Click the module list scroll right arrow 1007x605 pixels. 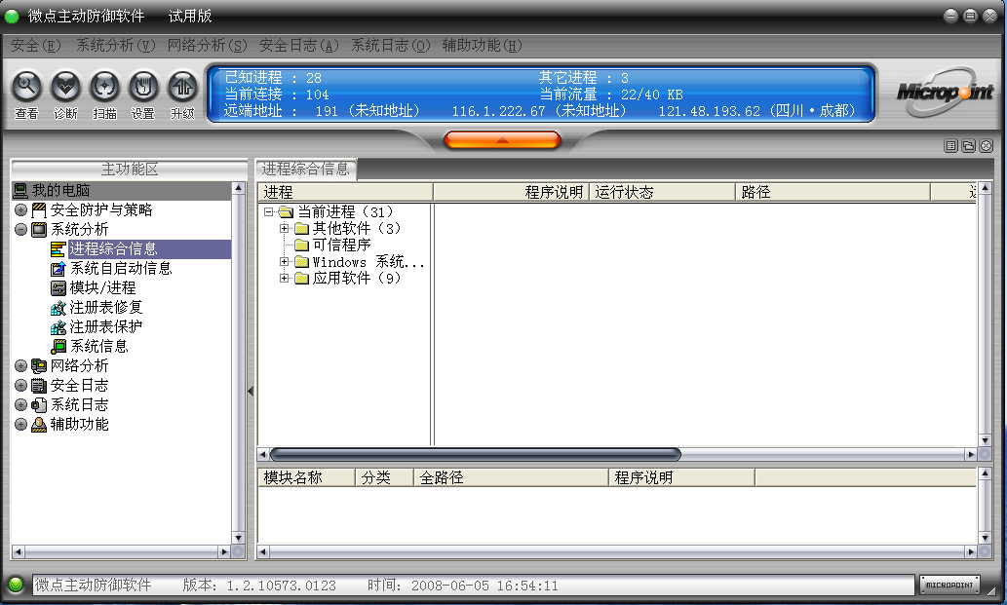click(970, 551)
